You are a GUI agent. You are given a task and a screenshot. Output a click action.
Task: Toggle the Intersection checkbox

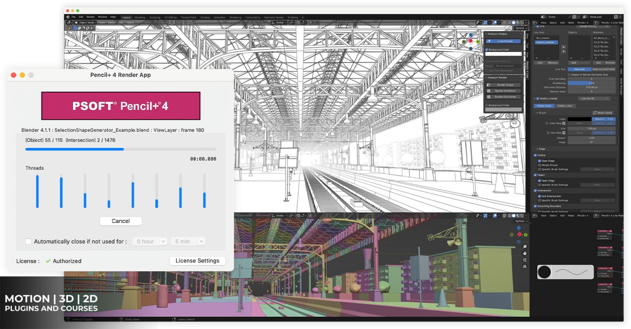click(x=536, y=190)
